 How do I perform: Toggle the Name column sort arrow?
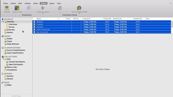click(58, 19)
